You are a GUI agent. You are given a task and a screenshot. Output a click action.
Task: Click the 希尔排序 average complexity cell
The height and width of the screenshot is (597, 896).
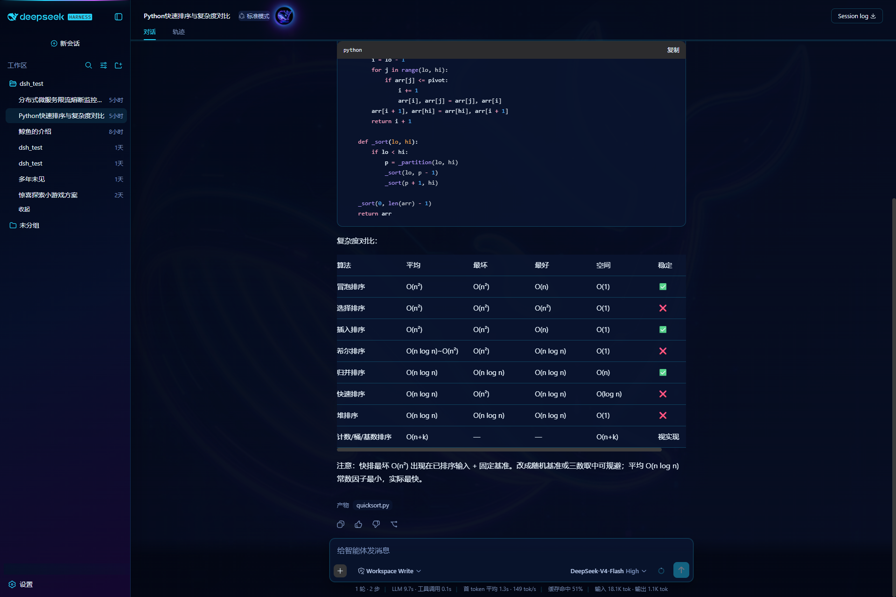click(432, 351)
